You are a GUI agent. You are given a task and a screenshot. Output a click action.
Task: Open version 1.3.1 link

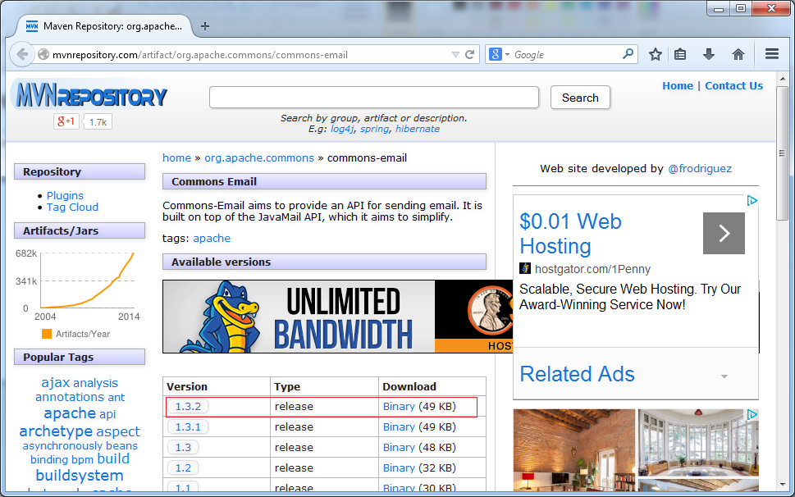tap(188, 427)
